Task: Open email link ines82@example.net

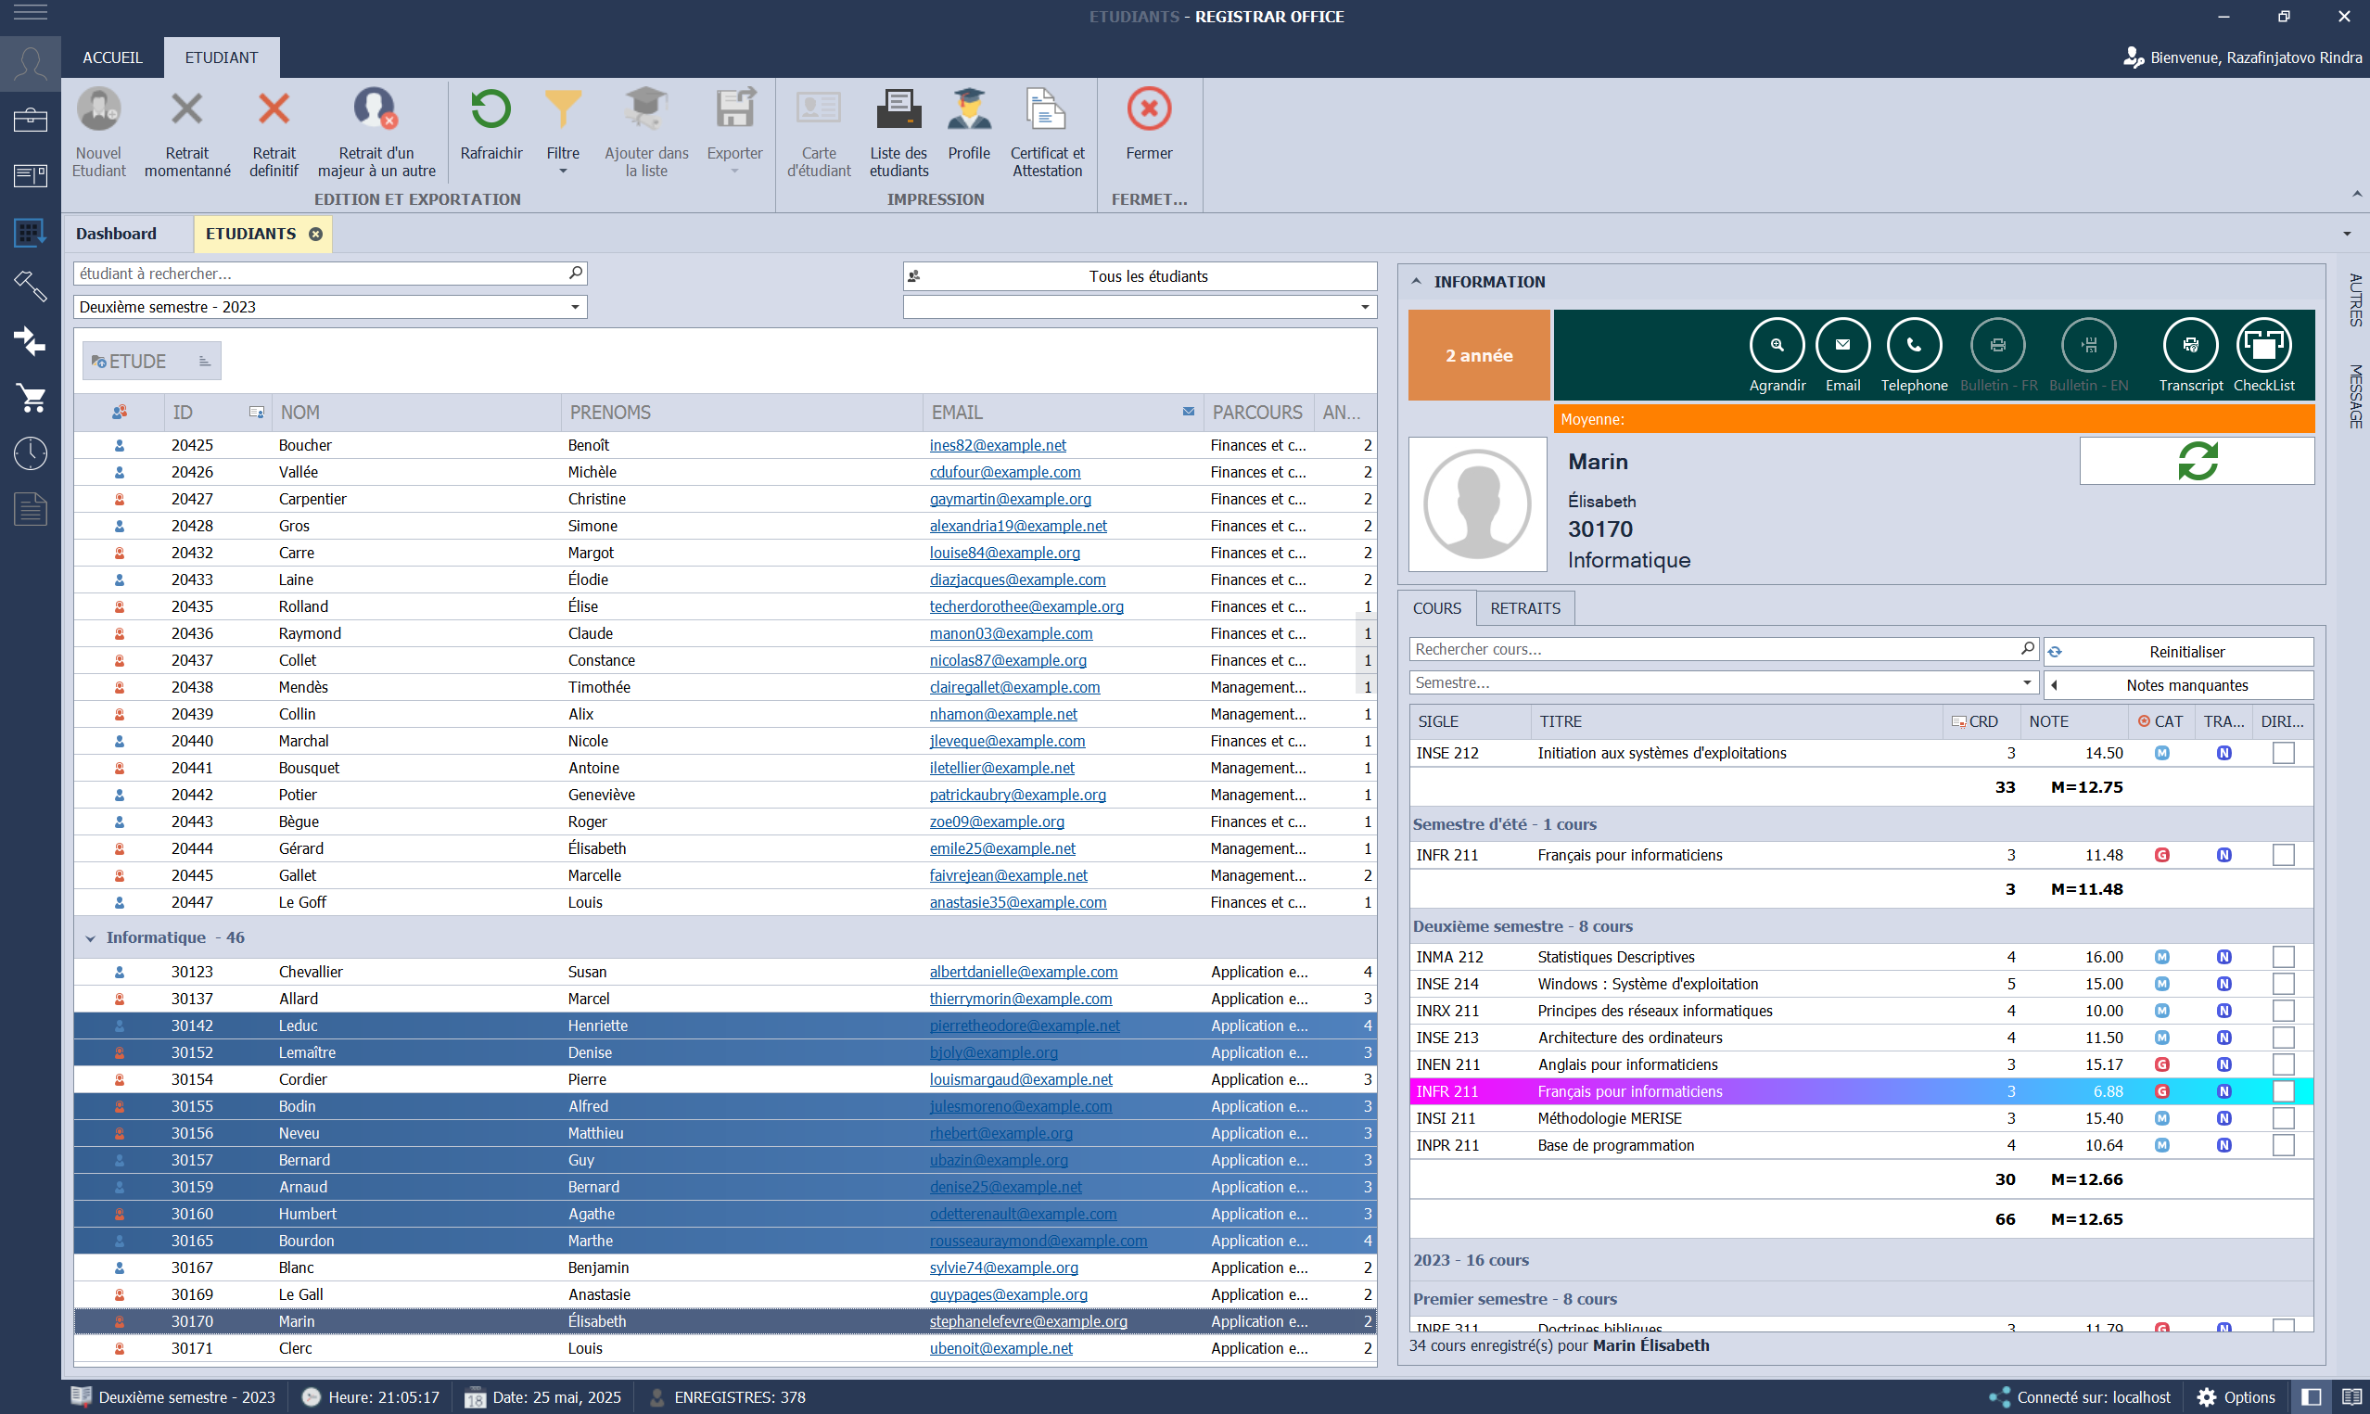Action: pos(998,445)
